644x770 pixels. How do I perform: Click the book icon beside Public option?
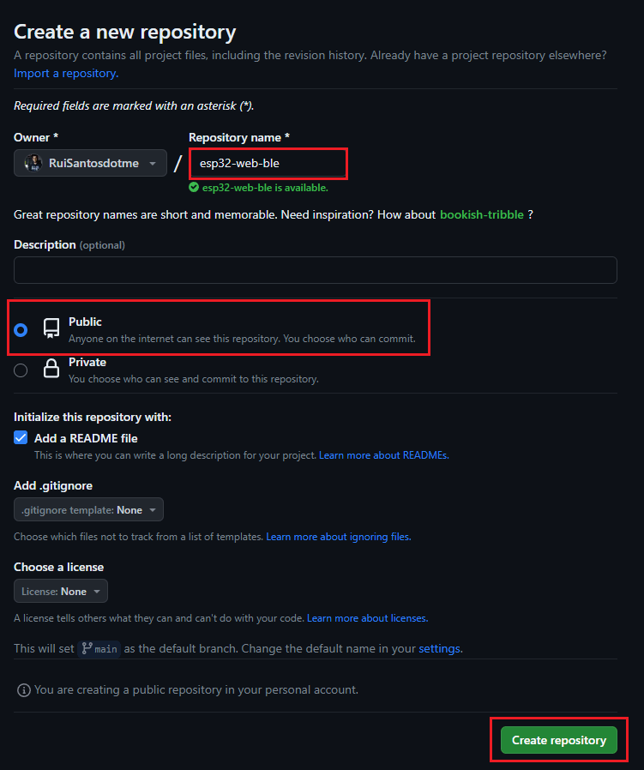pyautogui.click(x=51, y=328)
